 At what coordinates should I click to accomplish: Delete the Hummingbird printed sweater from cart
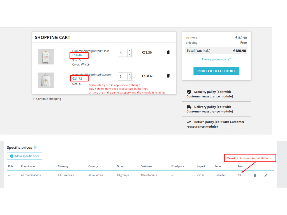168,76
